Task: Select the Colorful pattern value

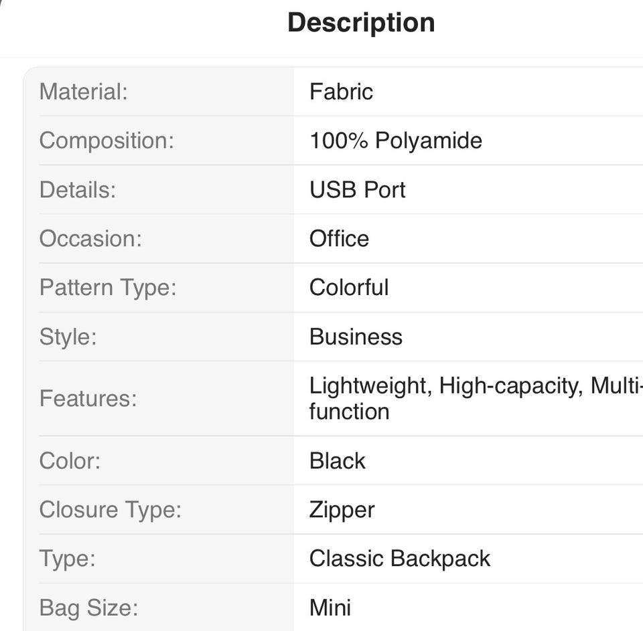Action: [x=348, y=288]
